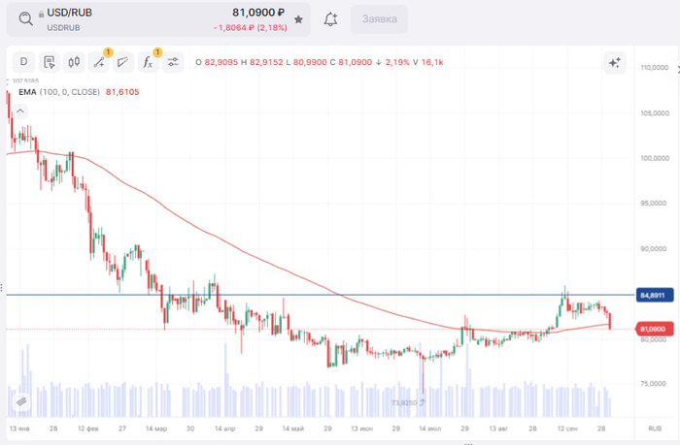Image resolution: width=680 pixels, height=445 pixels.
Task: Click the 84,8911 horizontal line price label
Action: [652, 295]
